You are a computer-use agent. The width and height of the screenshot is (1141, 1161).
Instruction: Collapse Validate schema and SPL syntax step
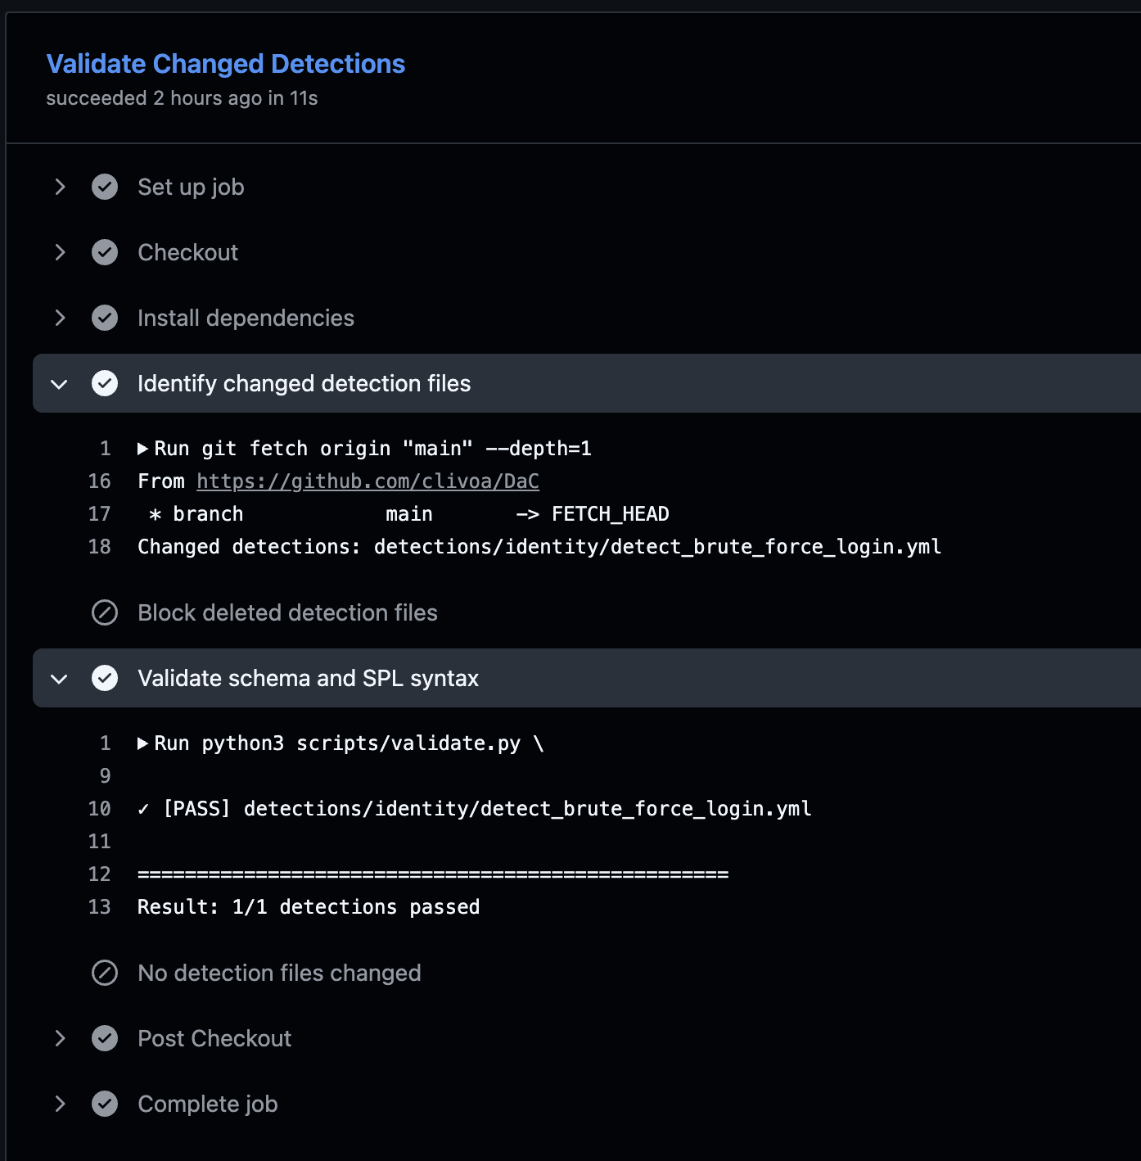(59, 678)
